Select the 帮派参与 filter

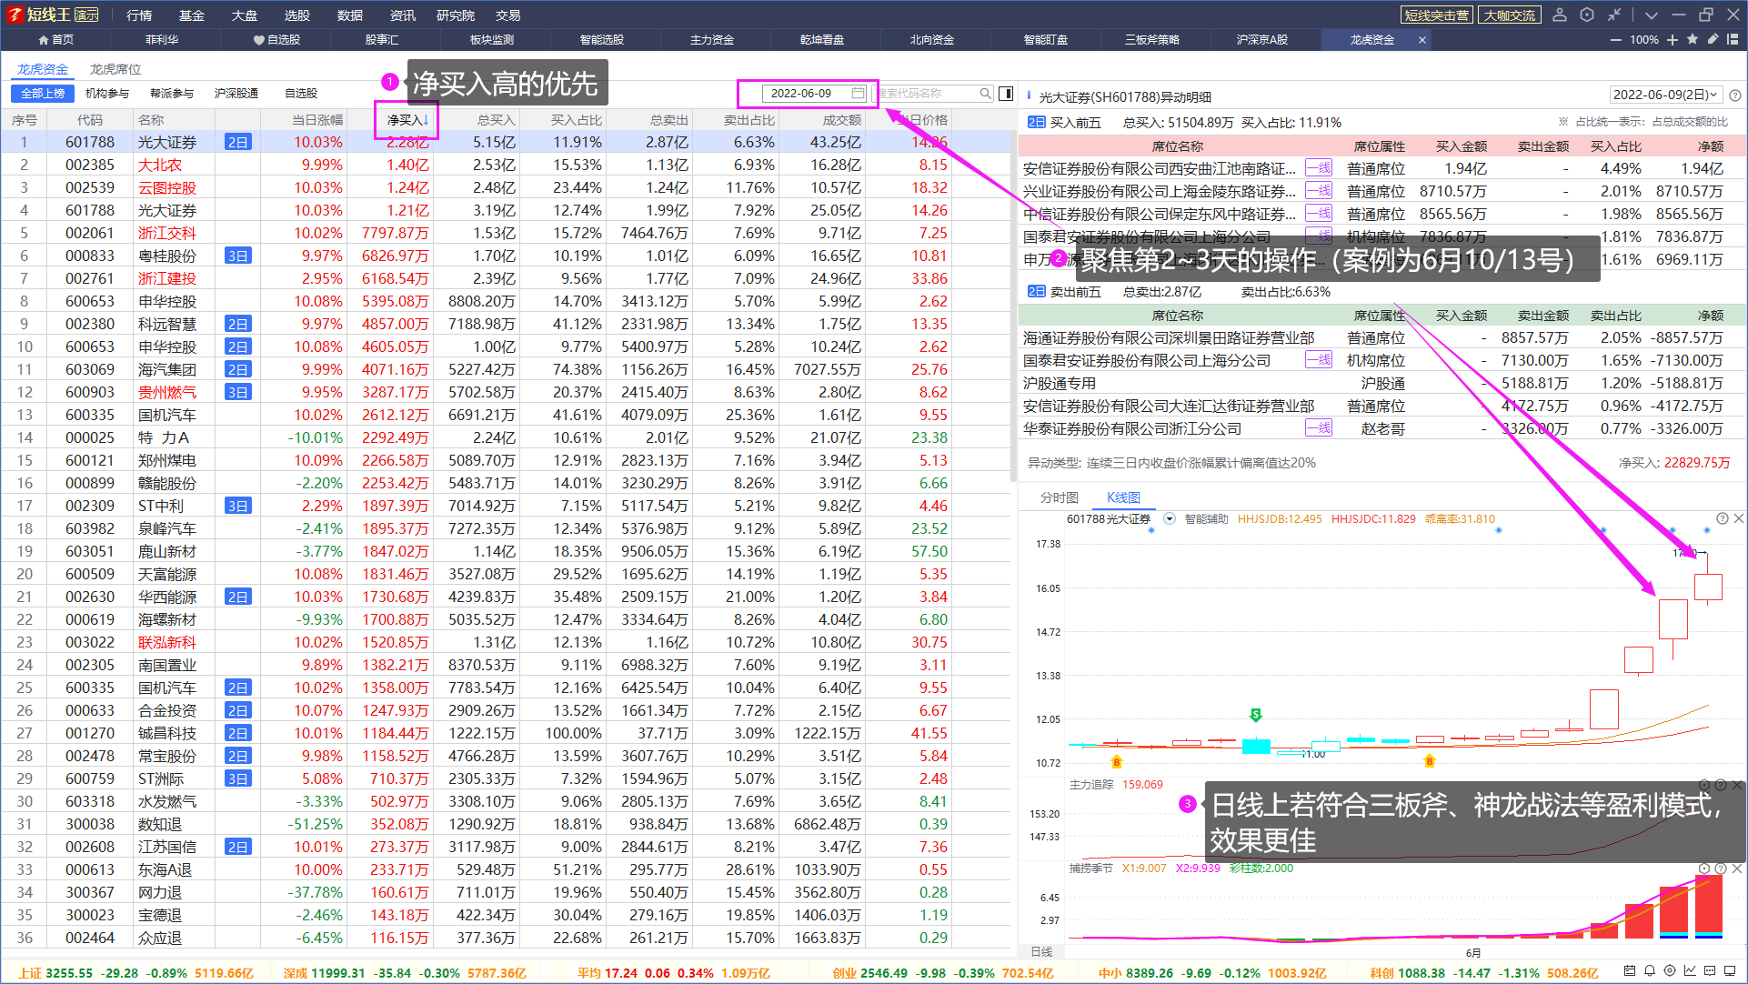tap(172, 94)
